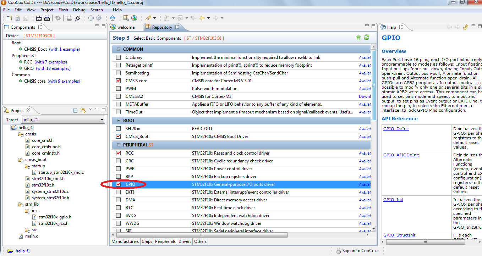Open the Forward history dropdown arrow

pos(222,18)
